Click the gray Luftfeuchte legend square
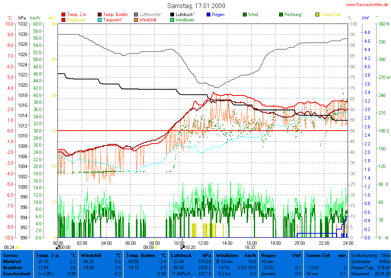 tap(136, 15)
